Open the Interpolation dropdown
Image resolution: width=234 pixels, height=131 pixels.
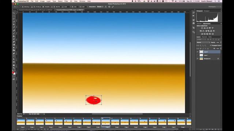click(100, 7)
